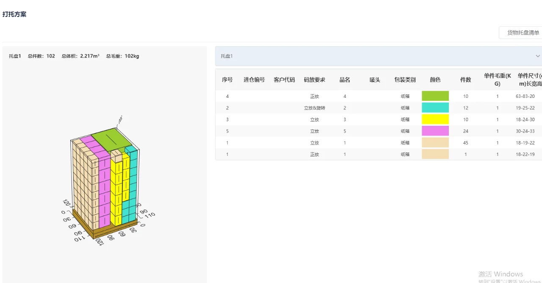Image resolution: width=542 pixels, height=283 pixels.
Task: Click the beige swatch in the 45-piece row
Action: (x=435, y=143)
